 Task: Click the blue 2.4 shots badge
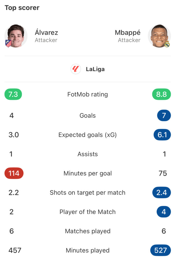(162, 193)
